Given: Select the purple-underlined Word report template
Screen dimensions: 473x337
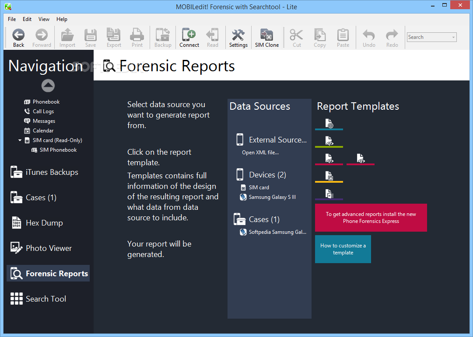Looking at the screenshot, I should (x=329, y=194).
